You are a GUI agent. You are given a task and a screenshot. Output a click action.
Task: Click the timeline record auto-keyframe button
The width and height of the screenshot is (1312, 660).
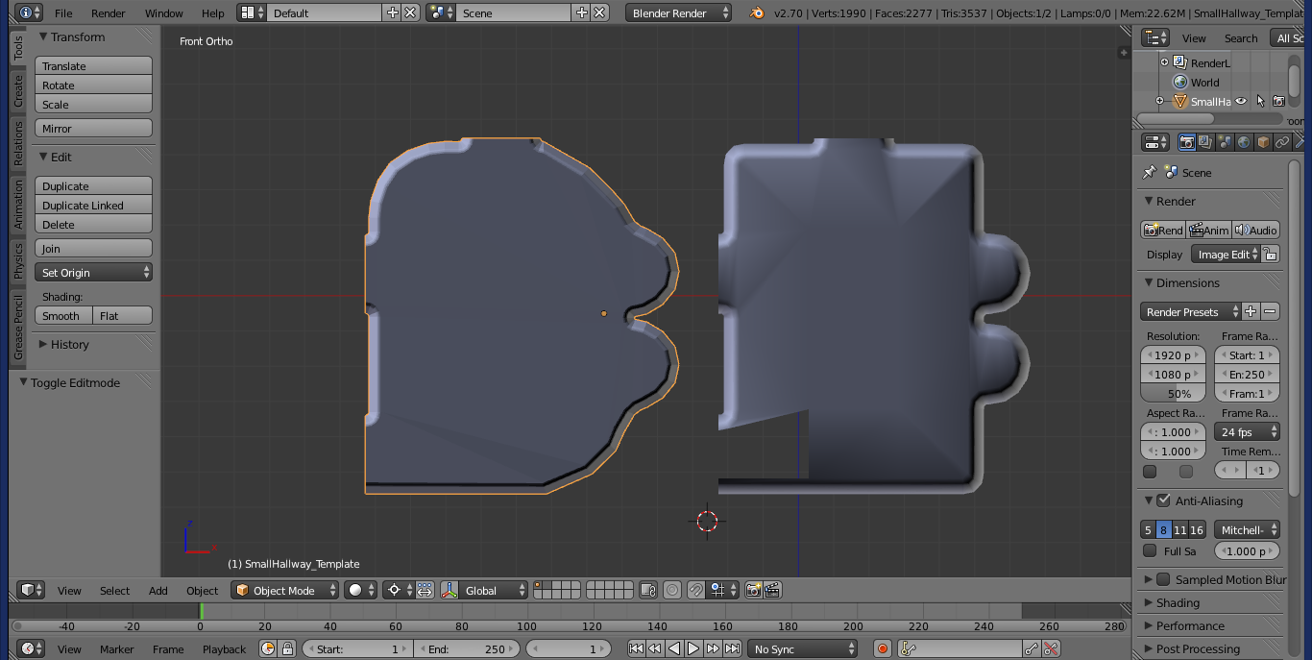click(x=883, y=649)
